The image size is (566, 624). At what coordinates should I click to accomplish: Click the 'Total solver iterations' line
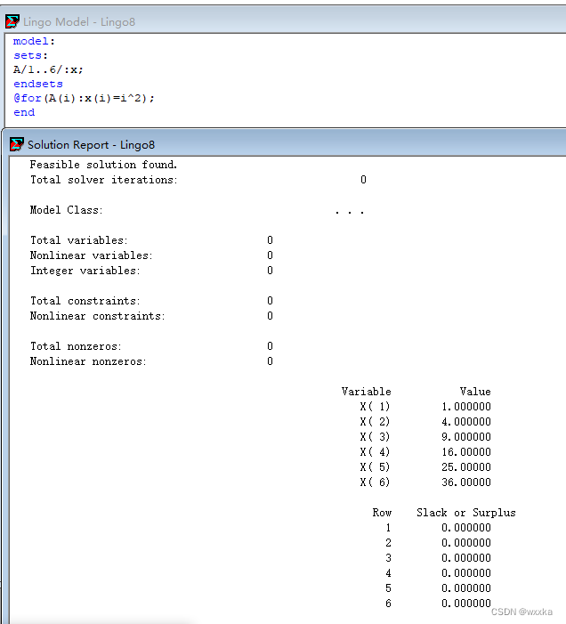pos(198,180)
